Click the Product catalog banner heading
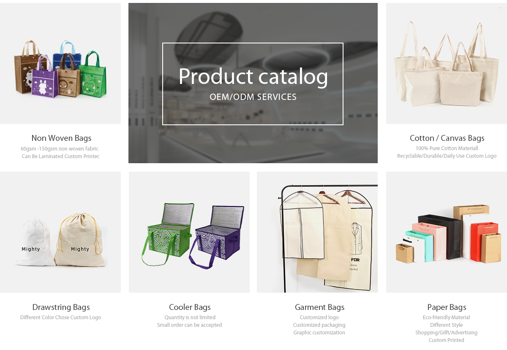 coord(253,76)
